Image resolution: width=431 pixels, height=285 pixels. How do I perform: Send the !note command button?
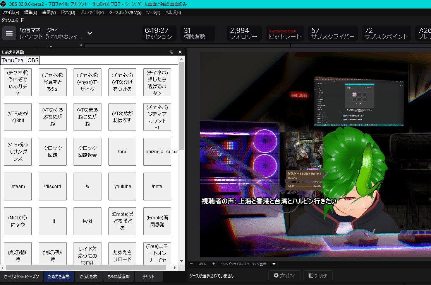(x=157, y=187)
